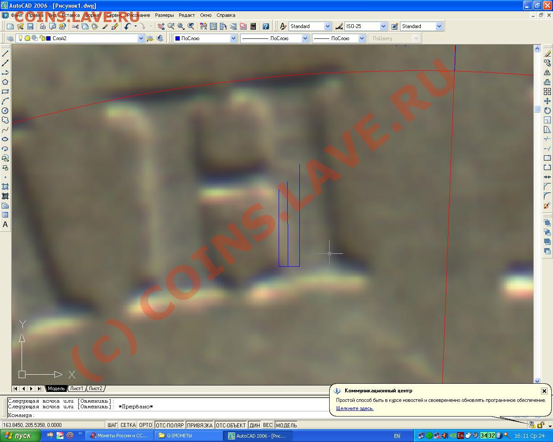This screenshot has height=442, width=553.
Task: Select the Polygon drawing tool
Action: click(x=5, y=82)
